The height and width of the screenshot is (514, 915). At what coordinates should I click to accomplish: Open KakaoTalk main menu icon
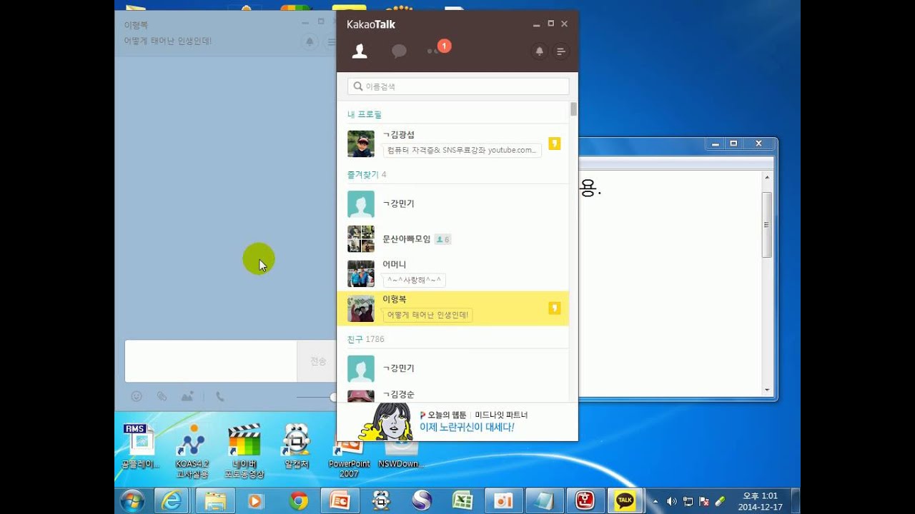click(561, 51)
